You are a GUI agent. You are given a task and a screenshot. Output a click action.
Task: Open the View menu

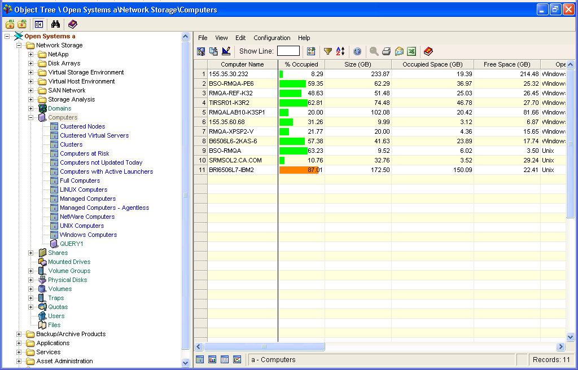[221, 38]
